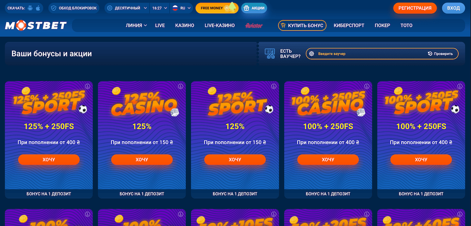The width and height of the screenshot is (471, 226).
Task: Show info icon on 125% + 250FS Sport card
Action: tap(87, 86)
